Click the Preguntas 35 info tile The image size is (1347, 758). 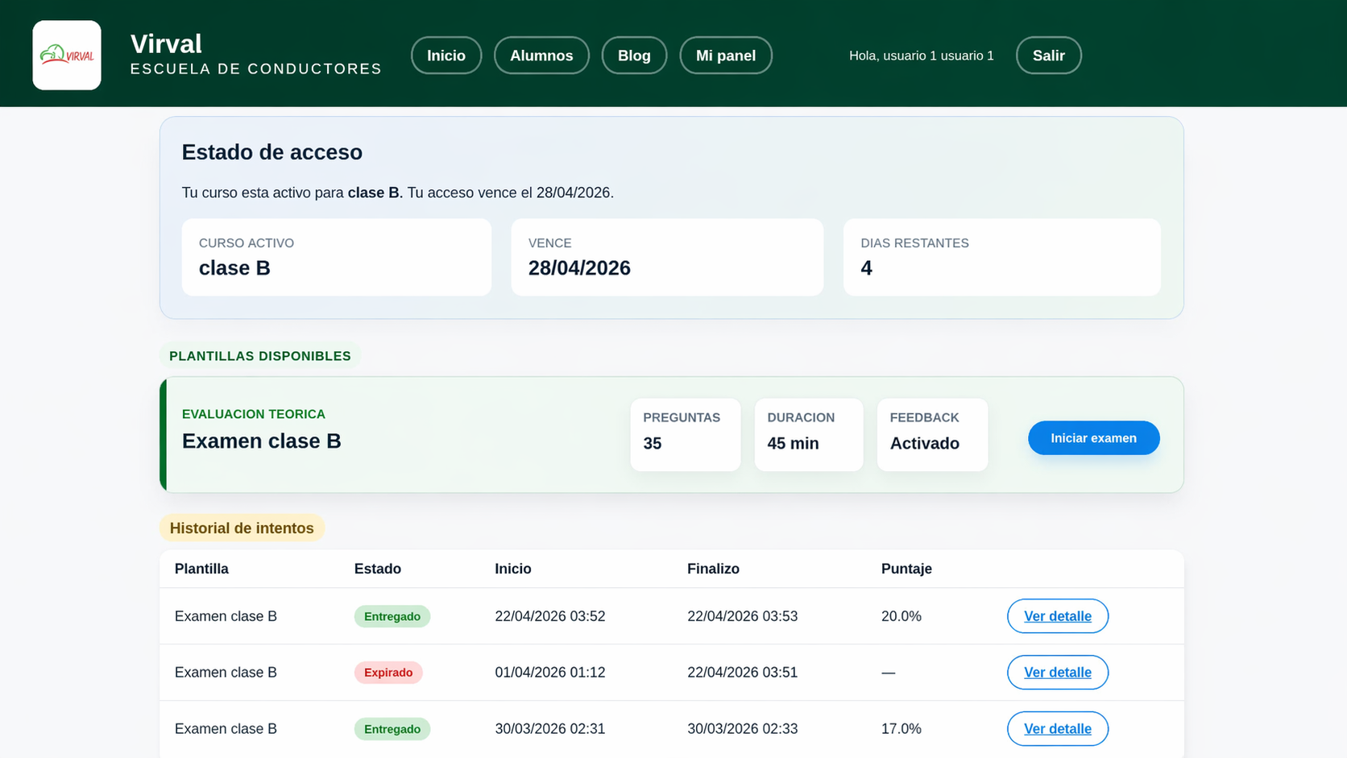click(685, 435)
